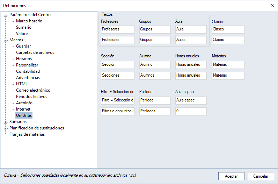278x184 pixels.
Task: Click the Horas anuales column label
Action: (187, 56)
